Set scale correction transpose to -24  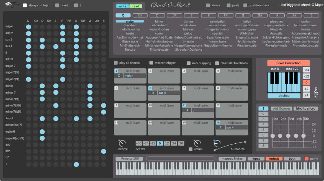click(306, 70)
